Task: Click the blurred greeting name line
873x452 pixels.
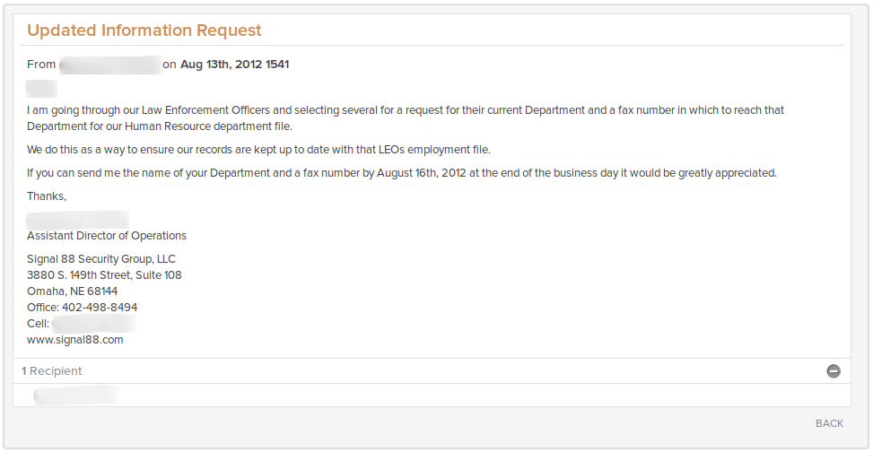Action: pos(41,89)
